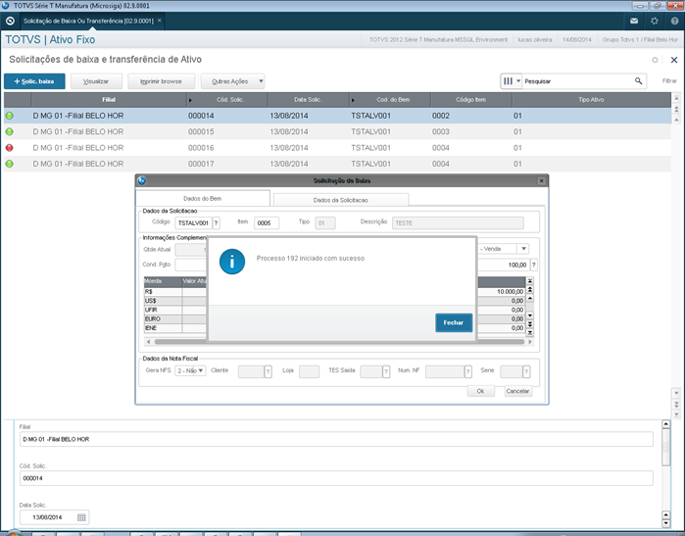Click the browse settings gear icon near close
The image size is (685, 536).
coord(655,60)
